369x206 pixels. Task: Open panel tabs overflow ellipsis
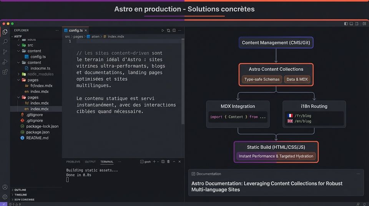pyautogui.click(x=120, y=162)
